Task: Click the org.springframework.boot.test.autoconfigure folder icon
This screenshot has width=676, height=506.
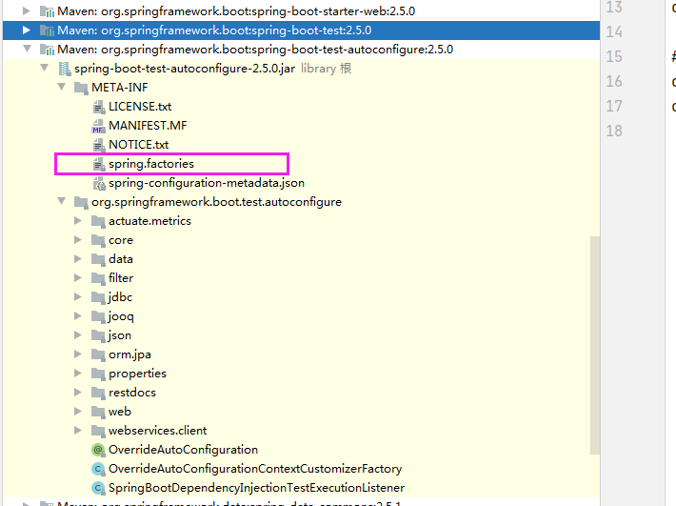Action: pyautogui.click(x=81, y=202)
